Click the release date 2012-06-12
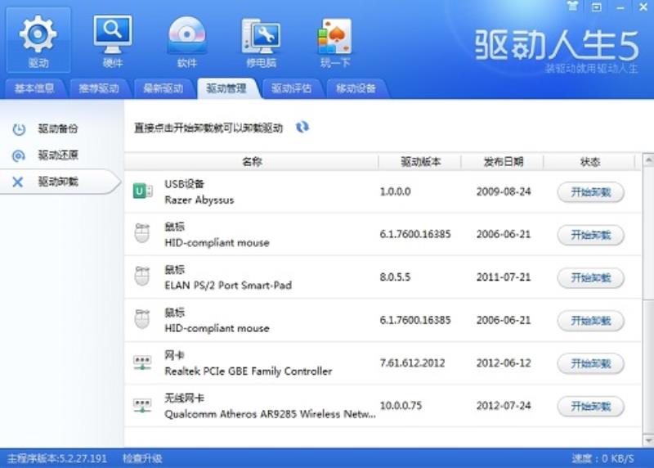The image size is (654, 468). 504,362
